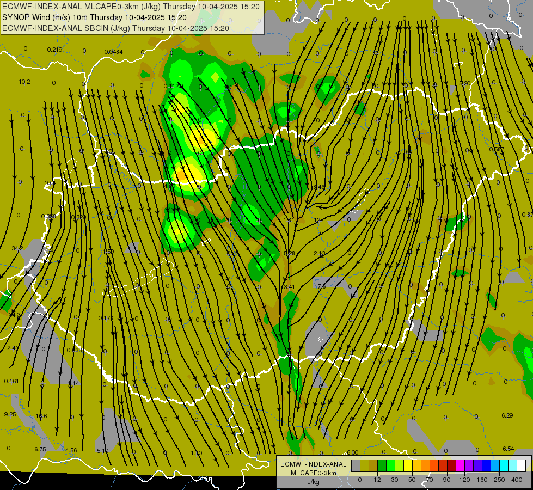Click the map value 0.112
This screenshot has width=533, height=490.
coord(171,86)
